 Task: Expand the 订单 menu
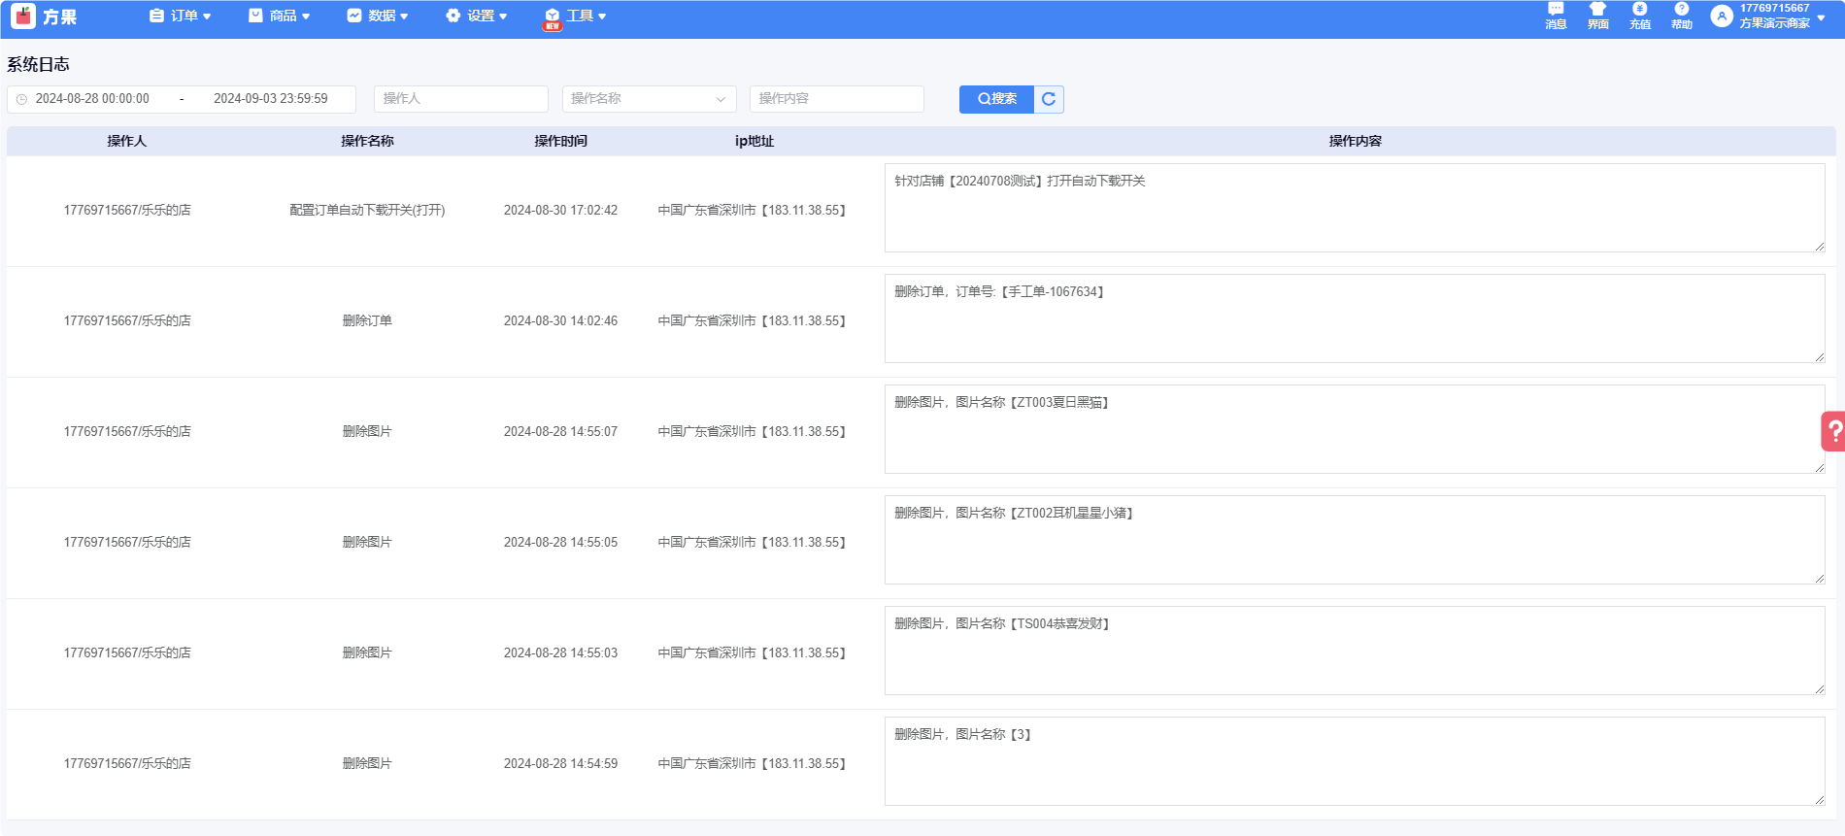click(181, 17)
